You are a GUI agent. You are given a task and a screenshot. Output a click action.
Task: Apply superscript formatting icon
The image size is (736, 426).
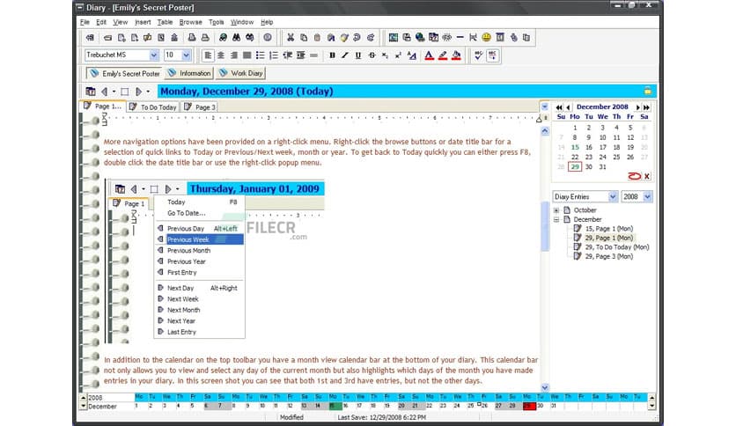point(398,55)
